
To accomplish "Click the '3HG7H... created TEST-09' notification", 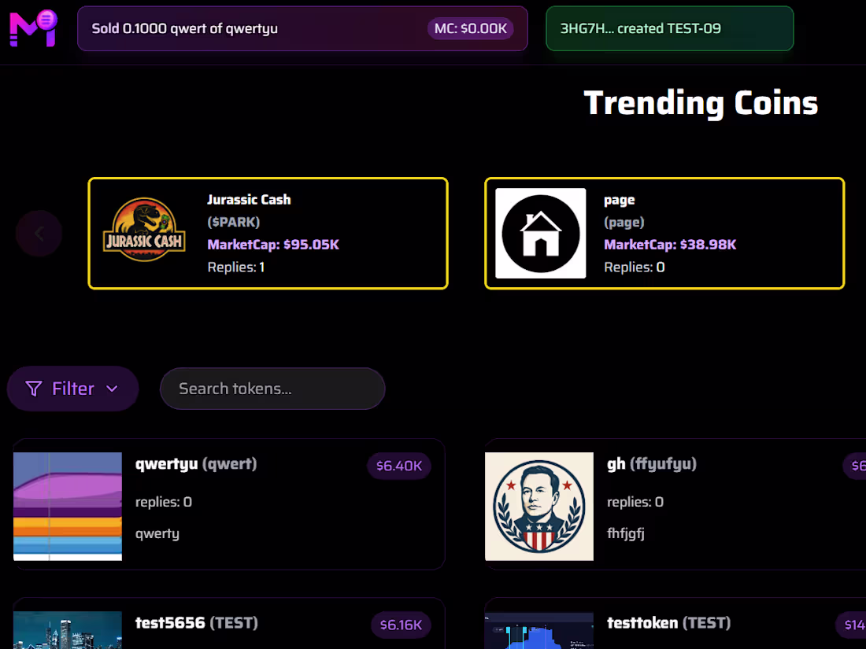I will click(669, 28).
